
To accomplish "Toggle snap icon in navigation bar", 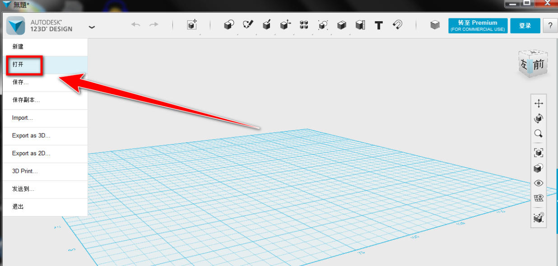I will pos(539,218).
